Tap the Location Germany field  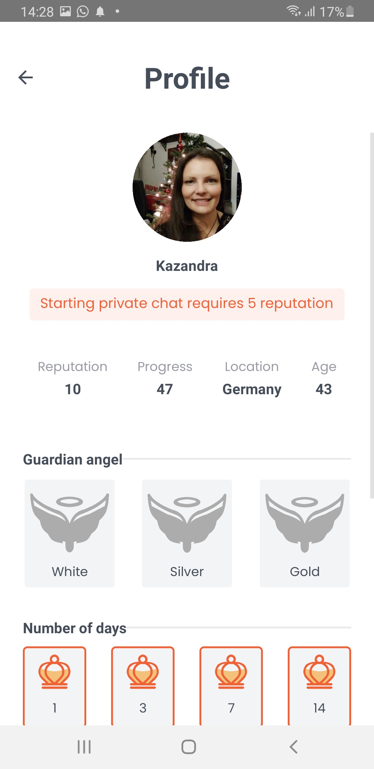252,389
